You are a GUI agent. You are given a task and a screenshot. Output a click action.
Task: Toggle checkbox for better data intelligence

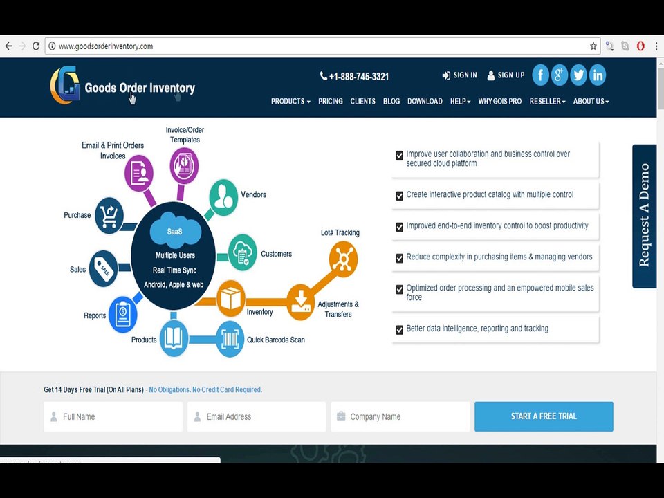tap(399, 329)
